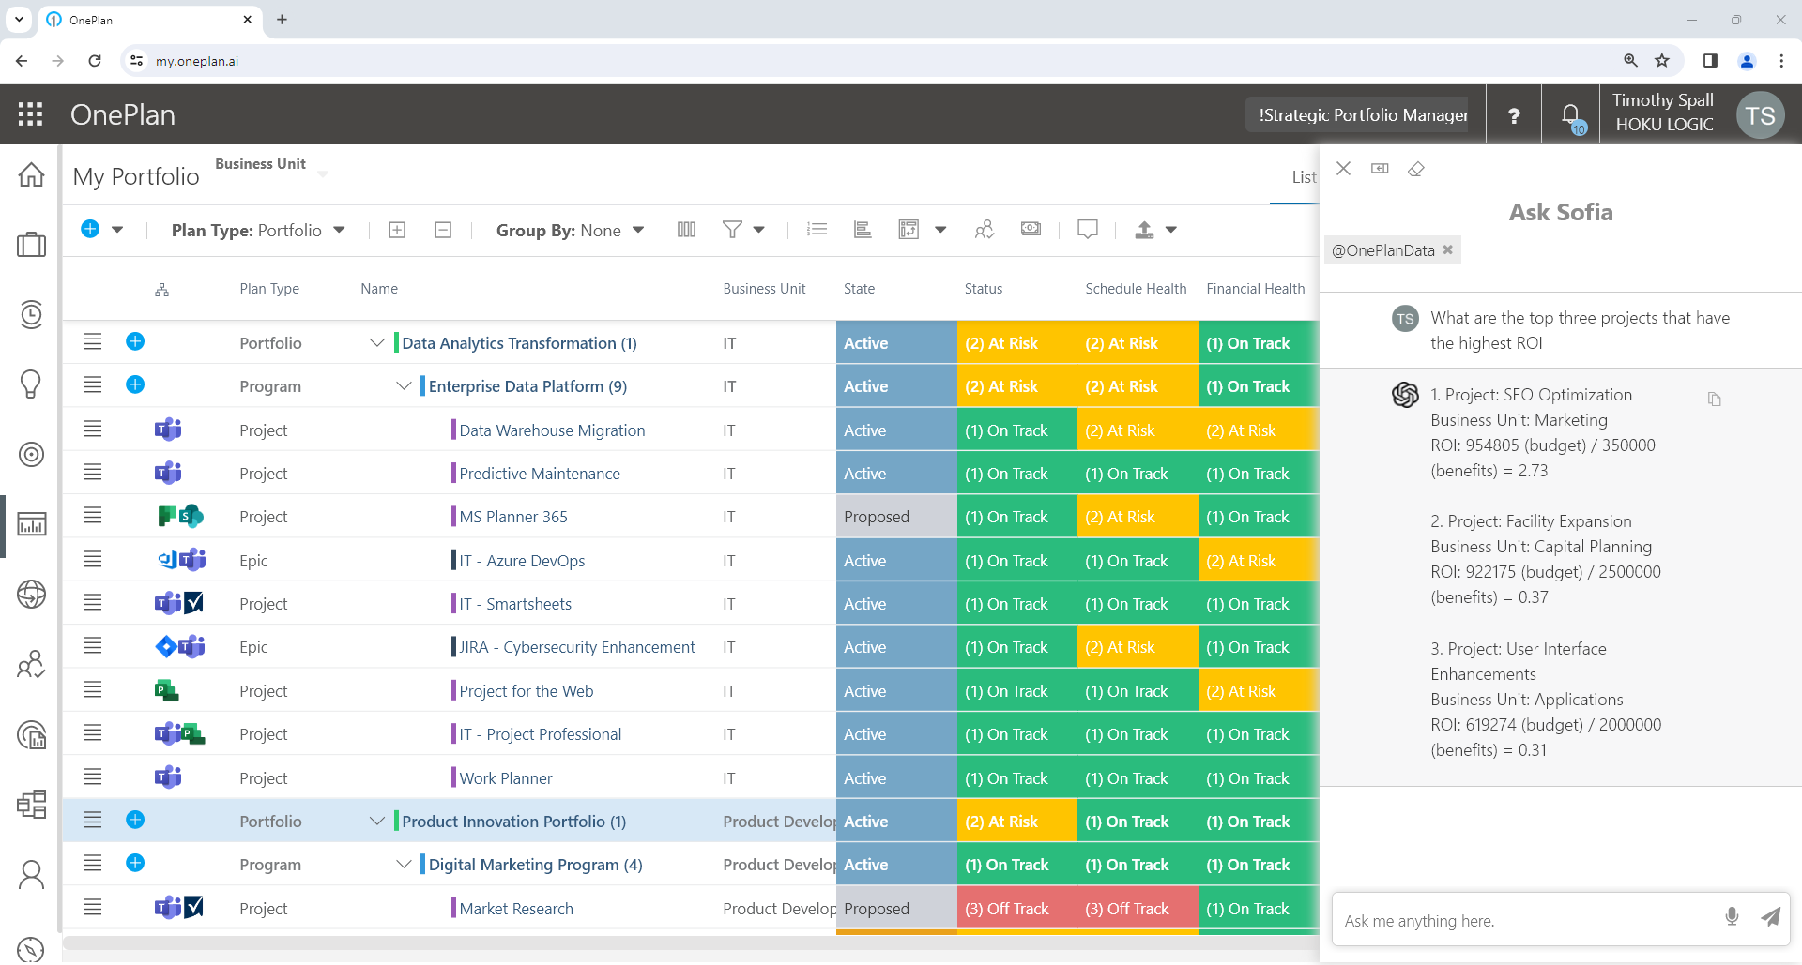This screenshot has height=965, width=1802.
Task: Open the browser three-dot menu
Action: (1781, 61)
